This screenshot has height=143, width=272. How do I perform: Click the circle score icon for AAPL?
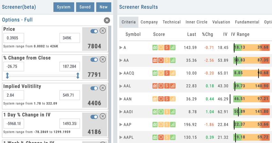click(x=161, y=137)
